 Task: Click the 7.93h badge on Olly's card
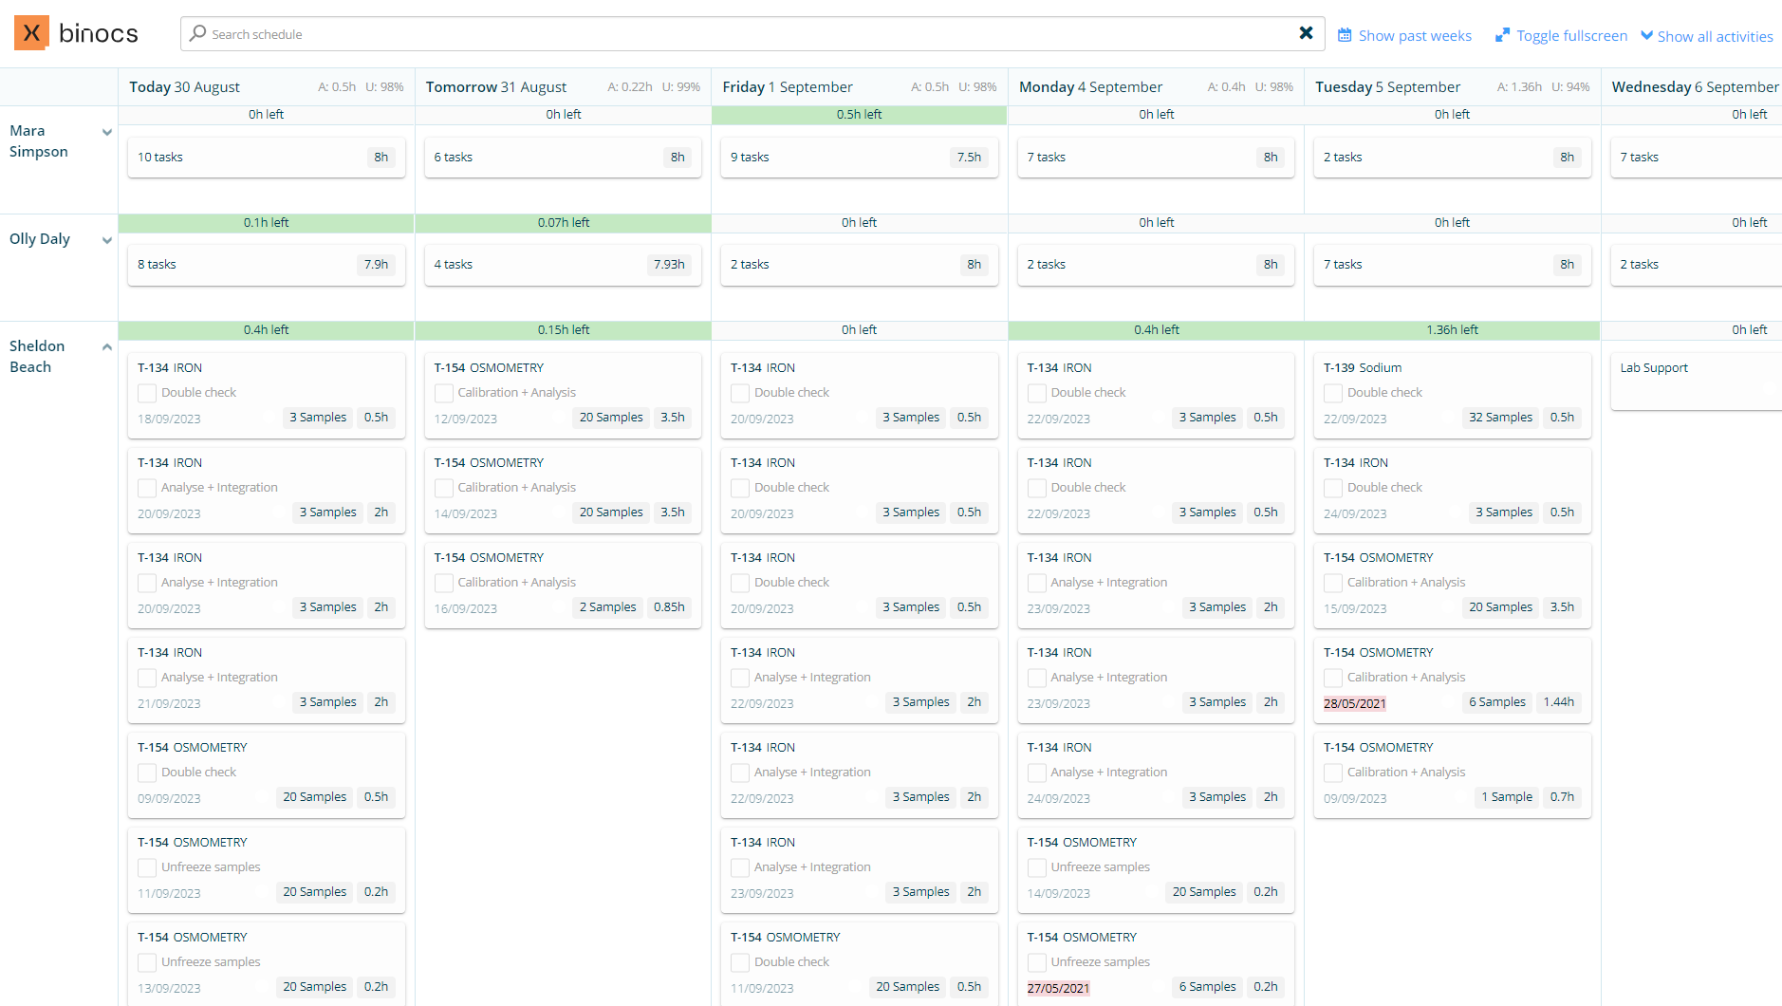point(669,265)
